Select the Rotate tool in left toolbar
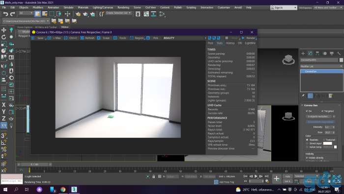The image size is (344, 194). 4,37
